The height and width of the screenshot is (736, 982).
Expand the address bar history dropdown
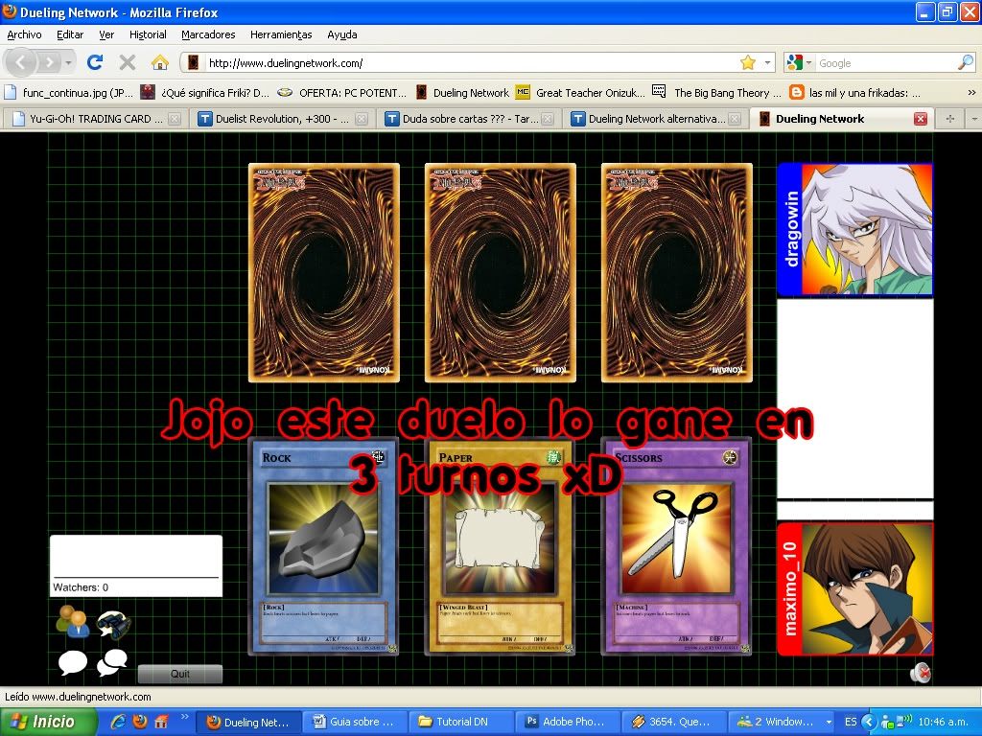[767, 62]
